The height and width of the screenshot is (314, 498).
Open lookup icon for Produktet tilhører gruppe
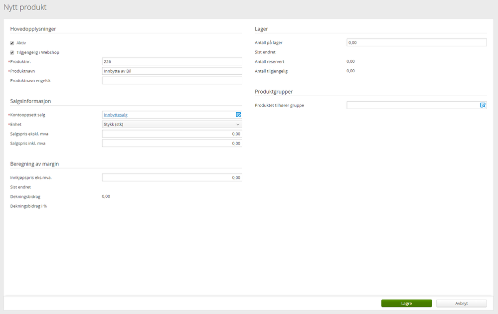(x=483, y=105)
